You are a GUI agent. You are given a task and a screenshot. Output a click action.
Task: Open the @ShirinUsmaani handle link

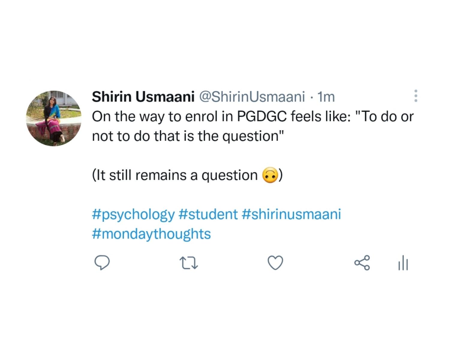click(252, 97)
